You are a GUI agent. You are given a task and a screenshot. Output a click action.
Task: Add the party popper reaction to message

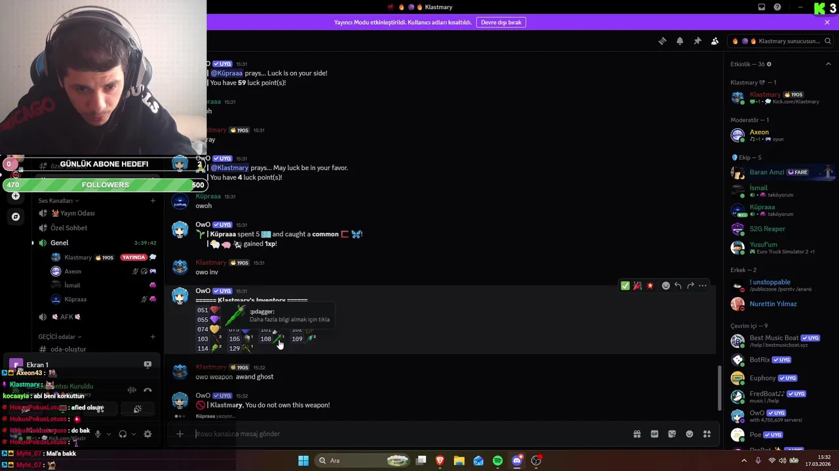637,285
